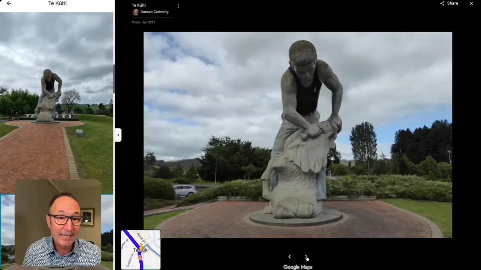Click the Duncan Cumming contributor name
The height and width of the screenshot is (270, 481).
154,12
